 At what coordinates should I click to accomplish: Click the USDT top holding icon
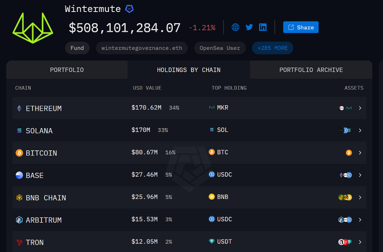pyautogui.click(x=212, y=241)
